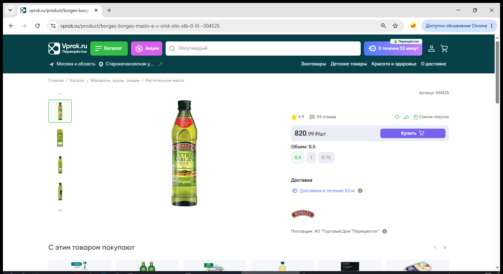Select first product thumbnail with green border
This screenshot has height=274, width=503.
60,111
